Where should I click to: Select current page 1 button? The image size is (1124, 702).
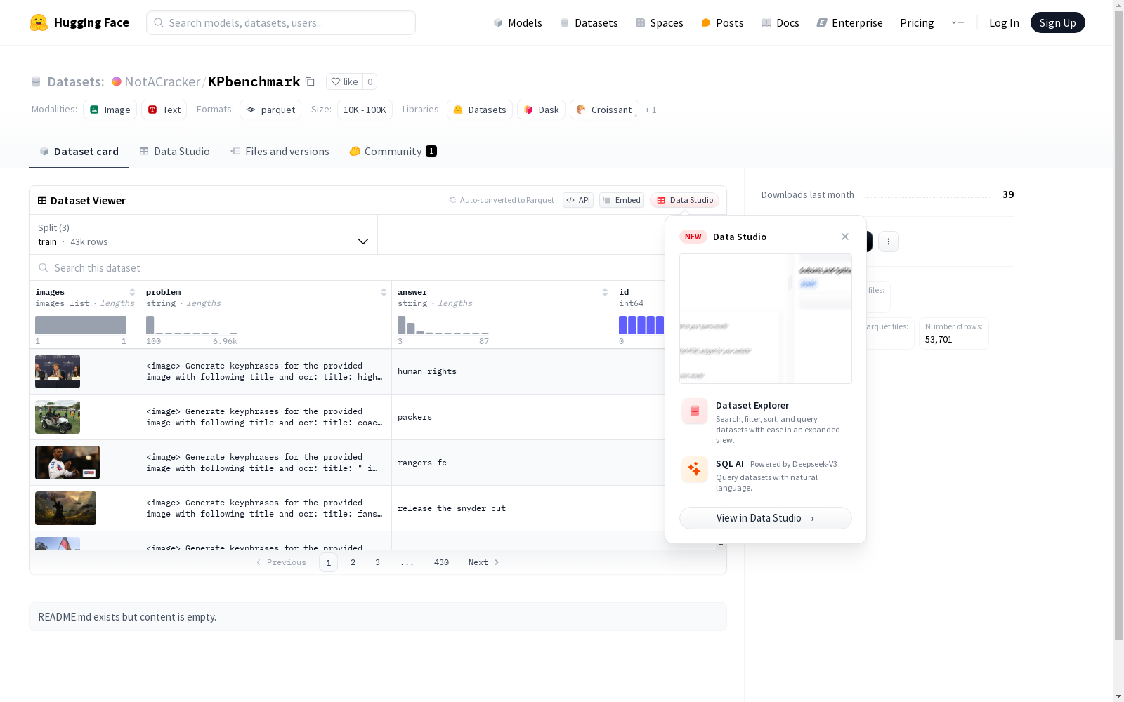click(328, 562)
